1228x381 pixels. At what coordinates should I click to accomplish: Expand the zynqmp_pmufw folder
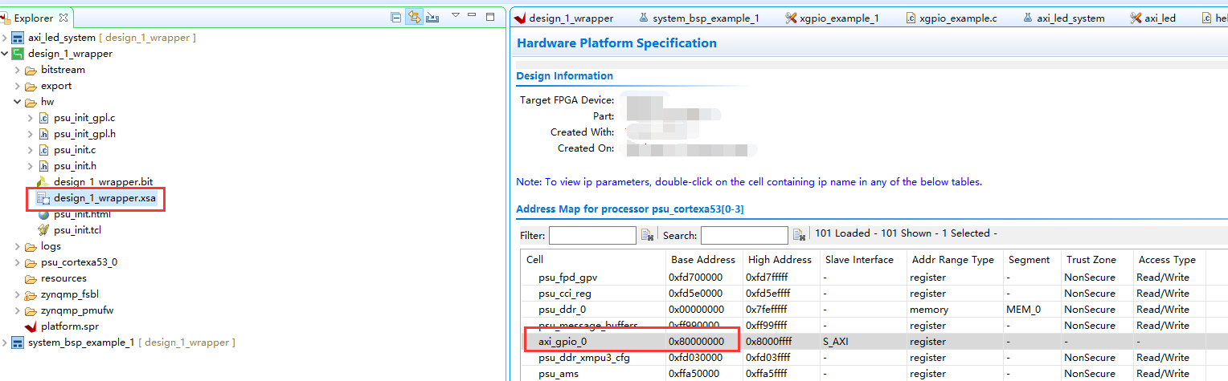pyautogui.click(x=18, y=310)
